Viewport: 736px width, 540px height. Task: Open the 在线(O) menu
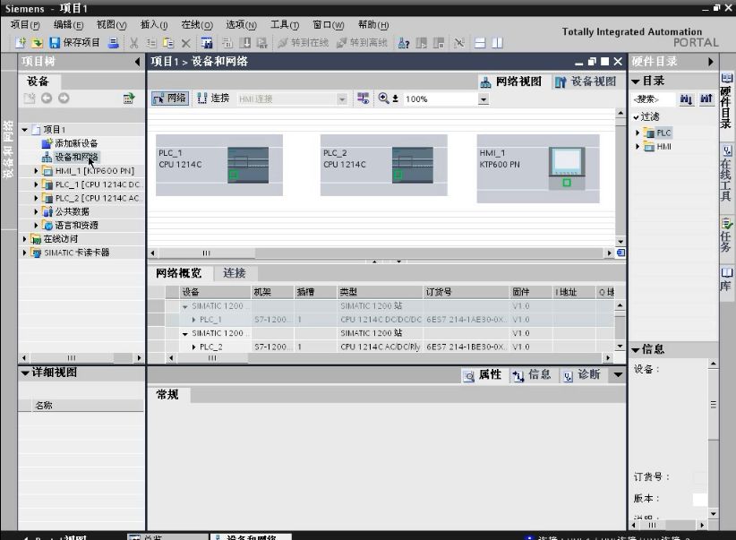point(197,24)
